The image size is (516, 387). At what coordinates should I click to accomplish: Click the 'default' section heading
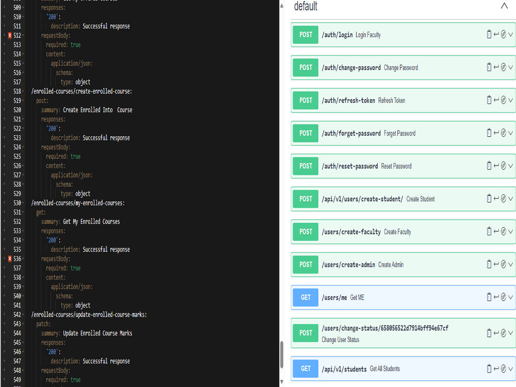305,6
